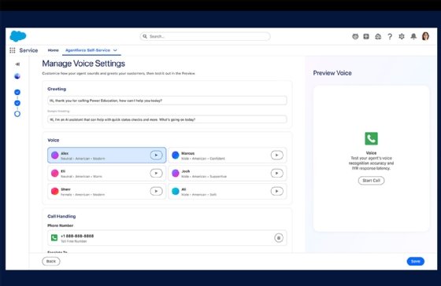Click the Manage Voice Settings heading

[83, 64]
